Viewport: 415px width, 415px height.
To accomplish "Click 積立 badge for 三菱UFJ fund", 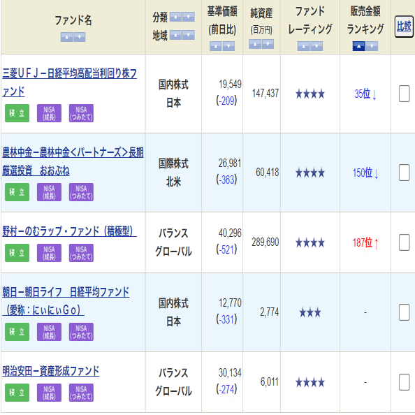I will click(x=17, y=113).
